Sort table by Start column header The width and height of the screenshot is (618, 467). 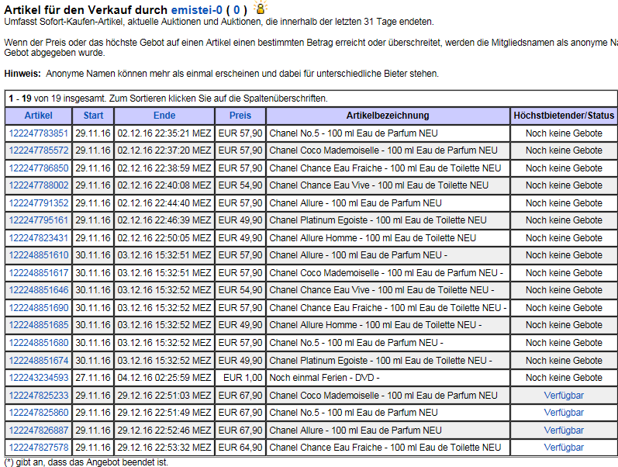(x=93, y=116)
